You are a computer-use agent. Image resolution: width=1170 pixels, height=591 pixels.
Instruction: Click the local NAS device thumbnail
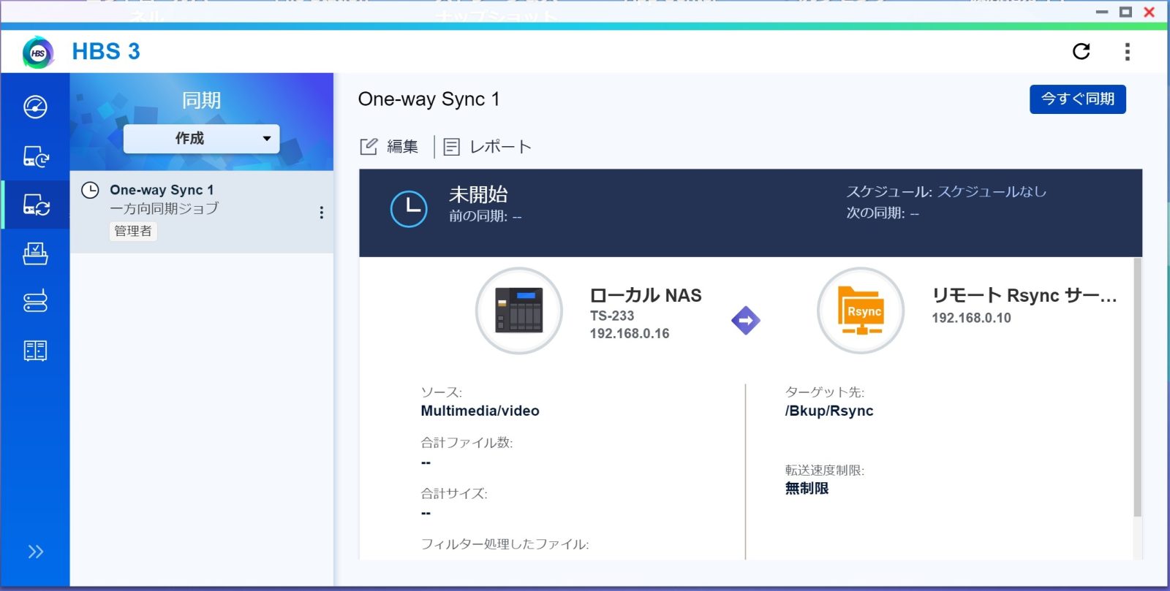[x=518, y=310]
